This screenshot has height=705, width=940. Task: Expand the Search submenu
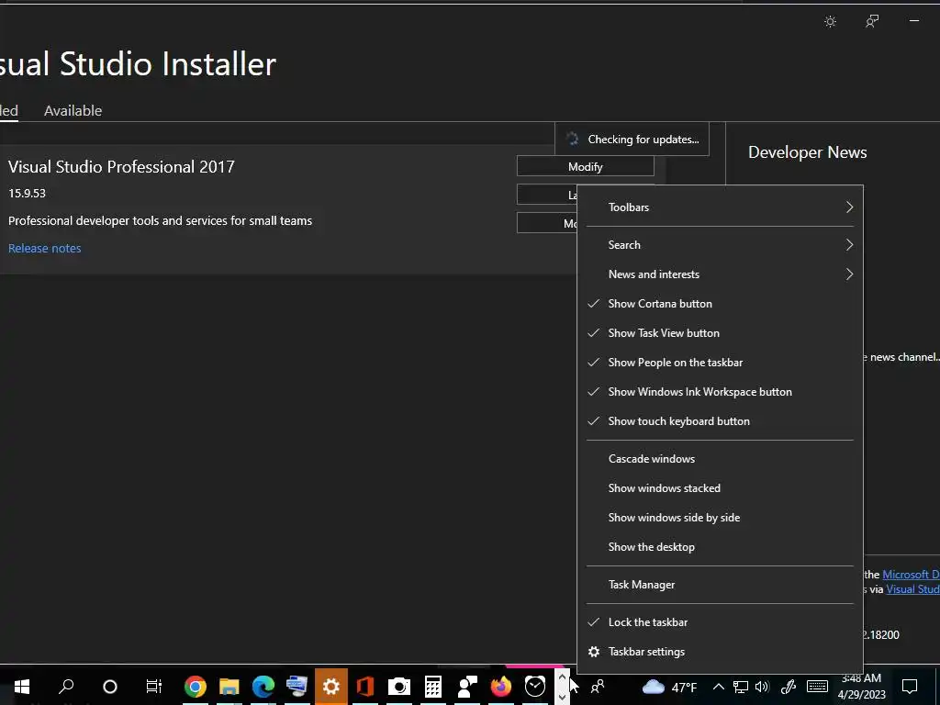(720, 244)
